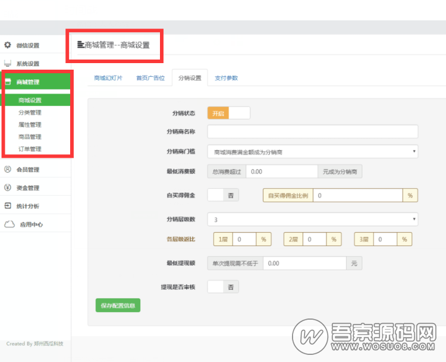Image resolution: width=446 pixels, height=362 pixels.
Task: Select 商品管理 in the sidebar submenu
Action: tap(30, 137)
